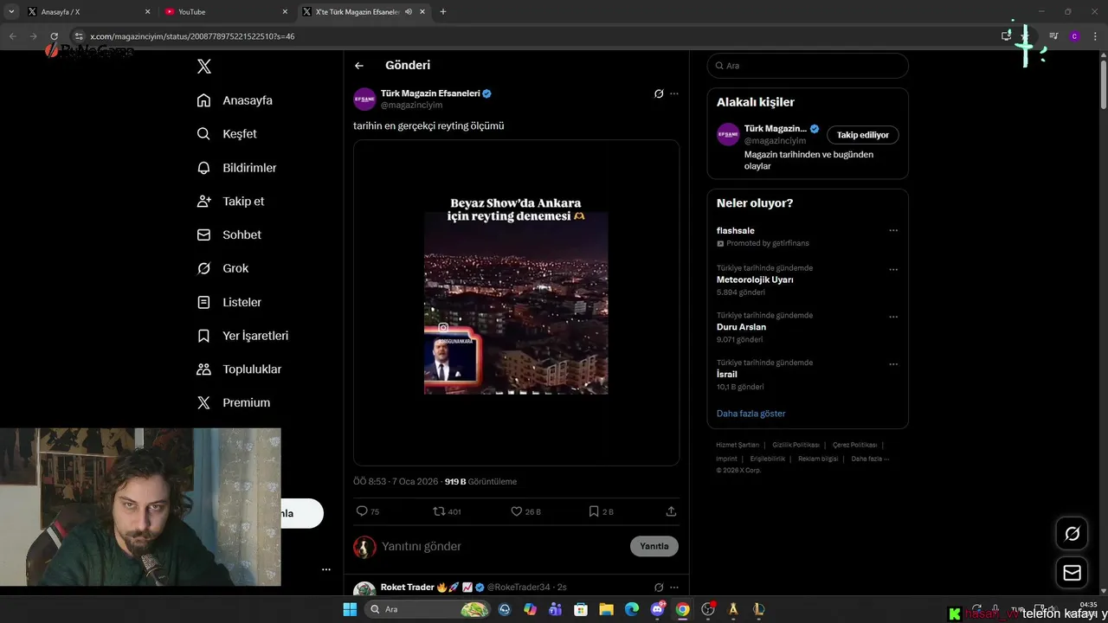
Task: Open the floating messages envelope button
Action: click(x=1072, y=573)
